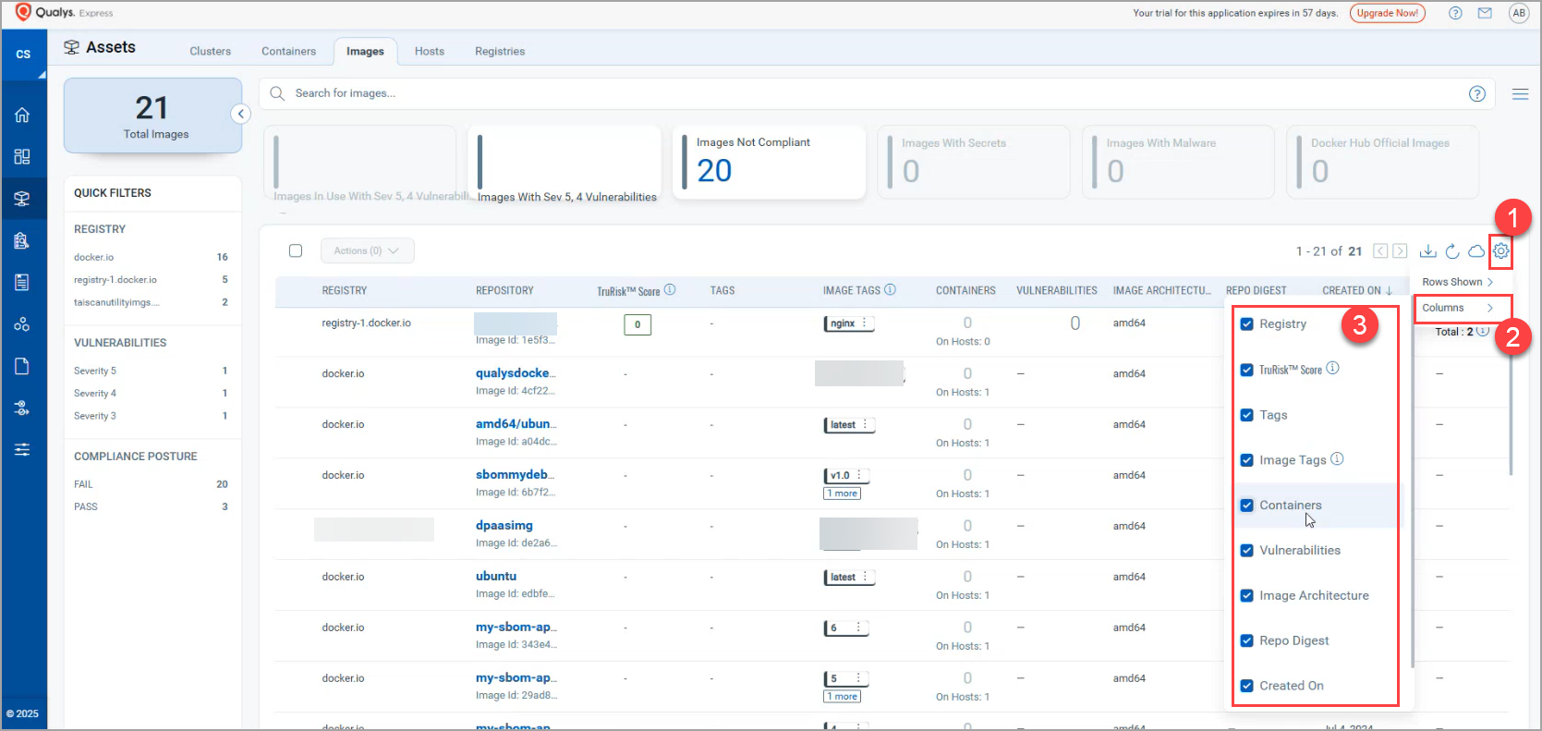Open the help question mark icon in header

pos(1455,13)
